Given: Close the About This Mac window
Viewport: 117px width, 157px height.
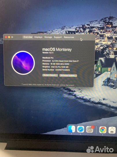Looking at the screenshot, I should point(6,37).
